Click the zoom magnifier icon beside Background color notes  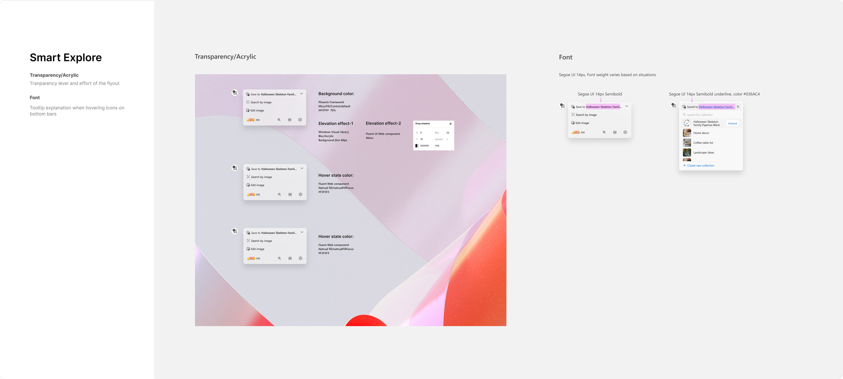coord(279,120)
